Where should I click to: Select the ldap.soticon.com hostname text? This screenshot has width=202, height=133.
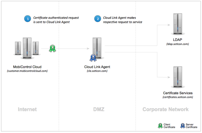coord(177,44)
